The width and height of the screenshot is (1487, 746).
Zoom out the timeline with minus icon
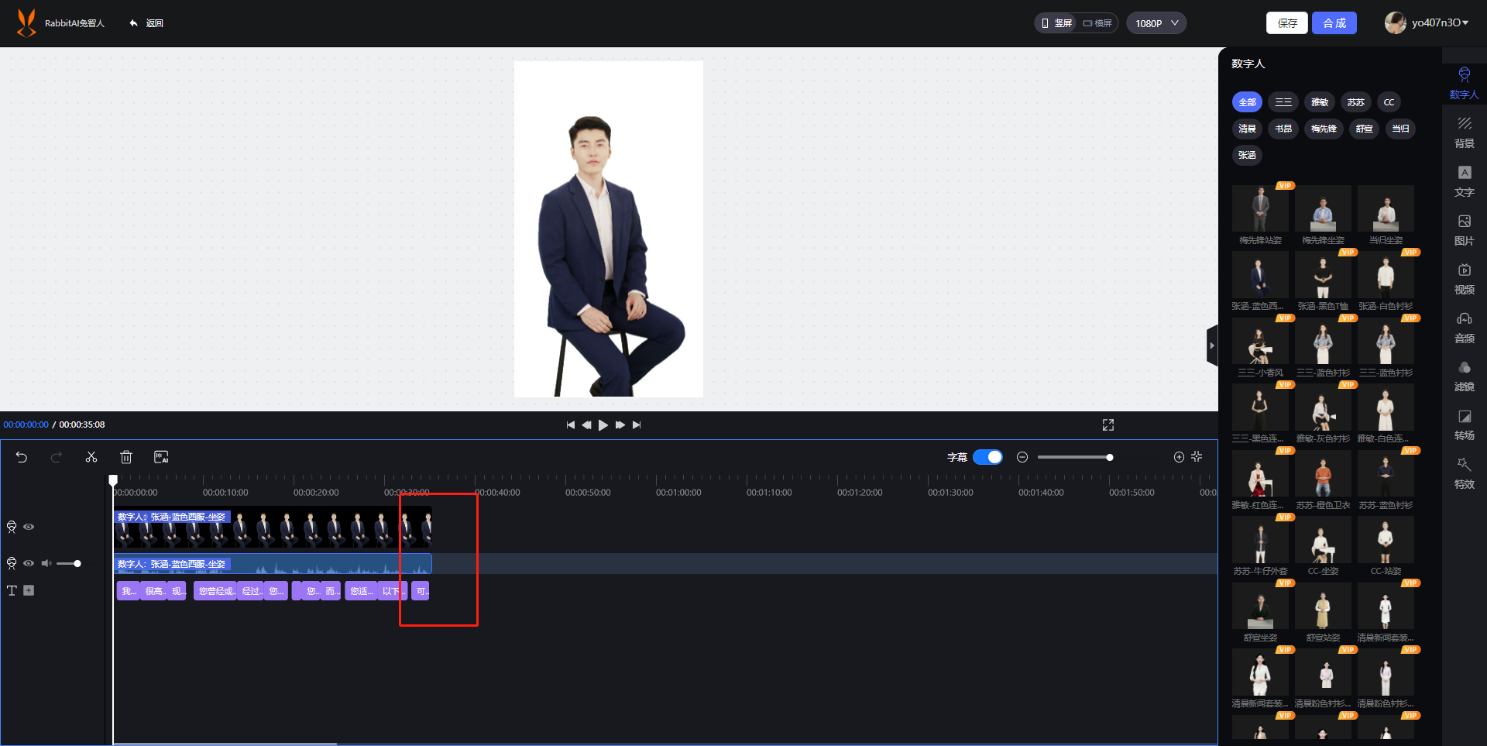1022,457
